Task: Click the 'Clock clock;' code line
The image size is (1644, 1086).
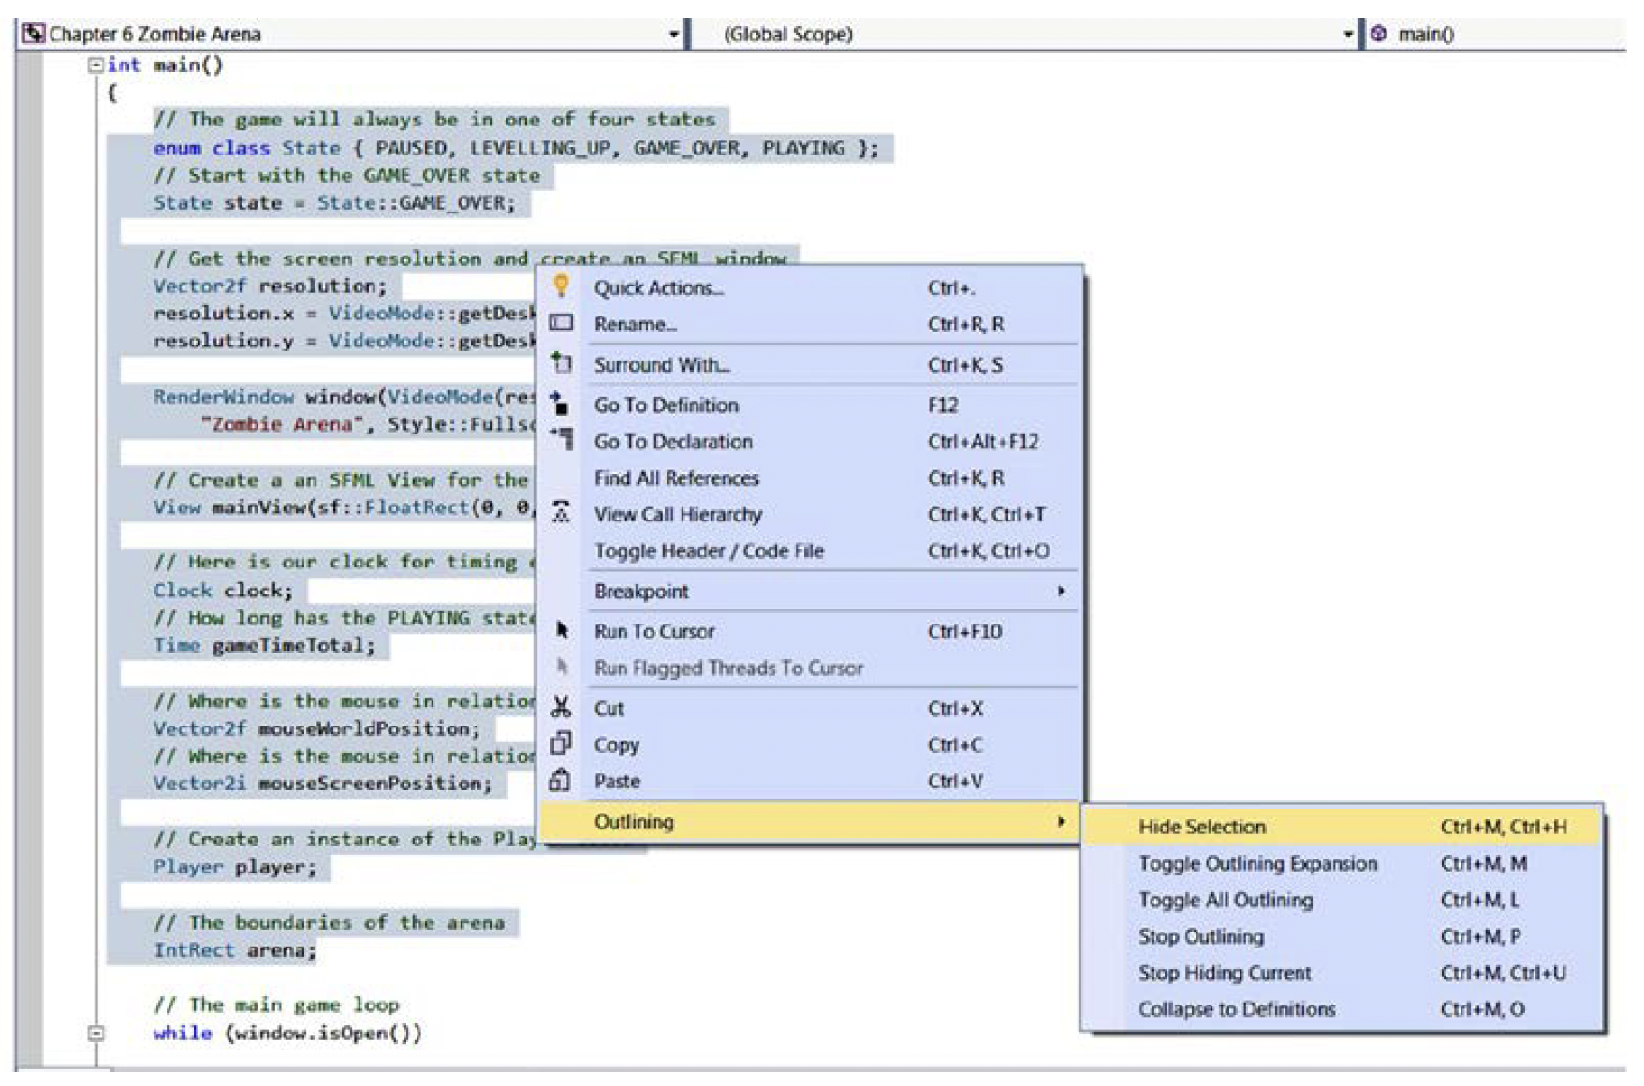Action: click(223, 590)
